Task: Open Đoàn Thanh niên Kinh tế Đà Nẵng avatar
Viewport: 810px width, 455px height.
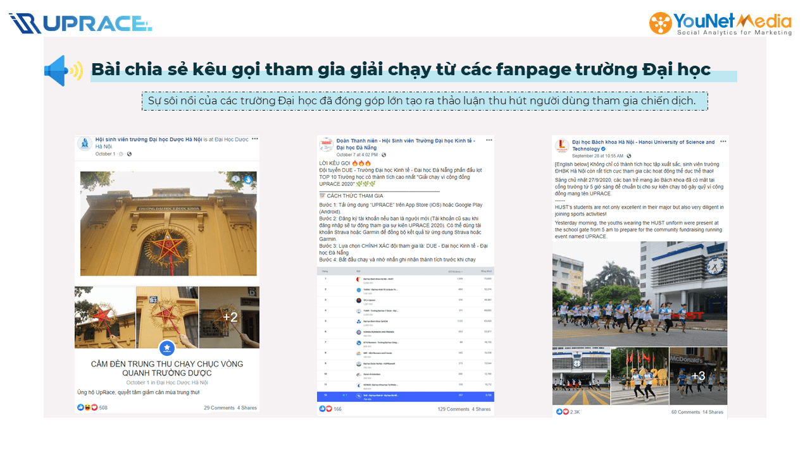Action: coord(327,145)
